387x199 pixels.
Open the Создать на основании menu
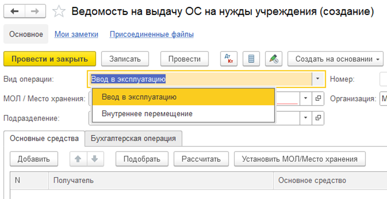pyautogui.click(x=335, y=59)
